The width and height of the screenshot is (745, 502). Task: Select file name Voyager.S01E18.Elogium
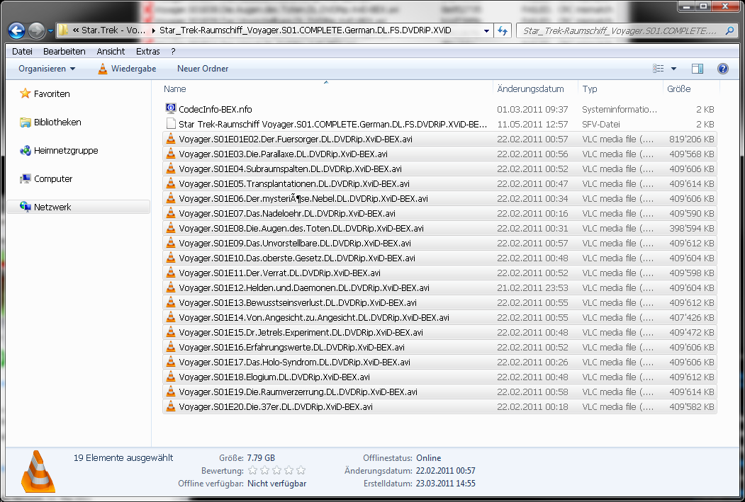[x=274, y=377]
